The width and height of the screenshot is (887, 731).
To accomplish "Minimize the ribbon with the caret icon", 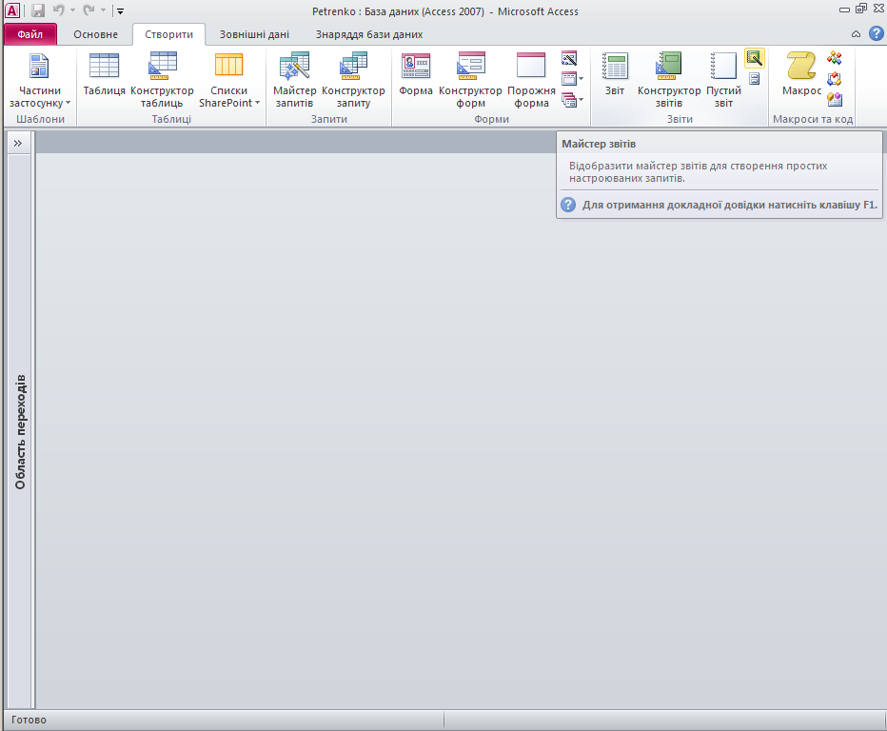I will tap(856, 34).
